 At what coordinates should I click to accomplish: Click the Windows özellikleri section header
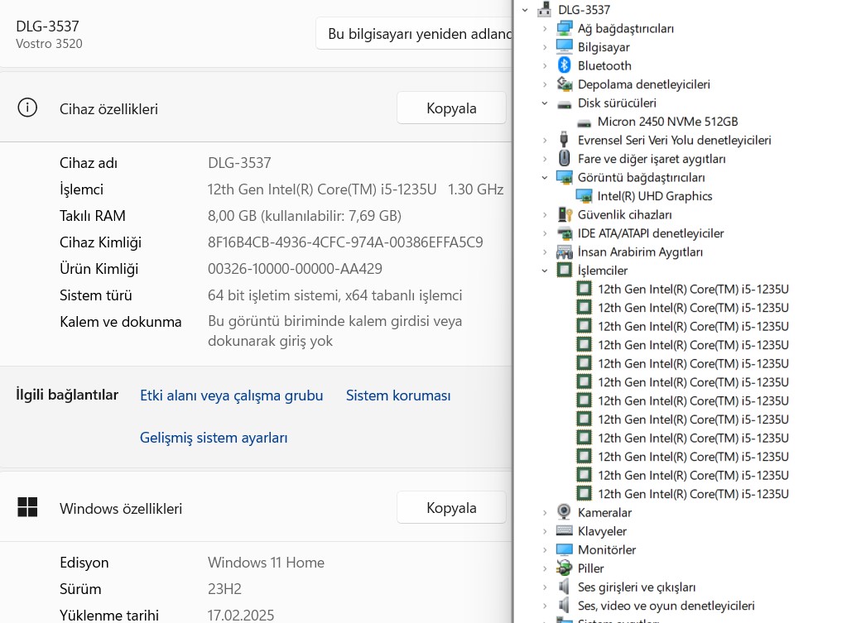(121, 509)
